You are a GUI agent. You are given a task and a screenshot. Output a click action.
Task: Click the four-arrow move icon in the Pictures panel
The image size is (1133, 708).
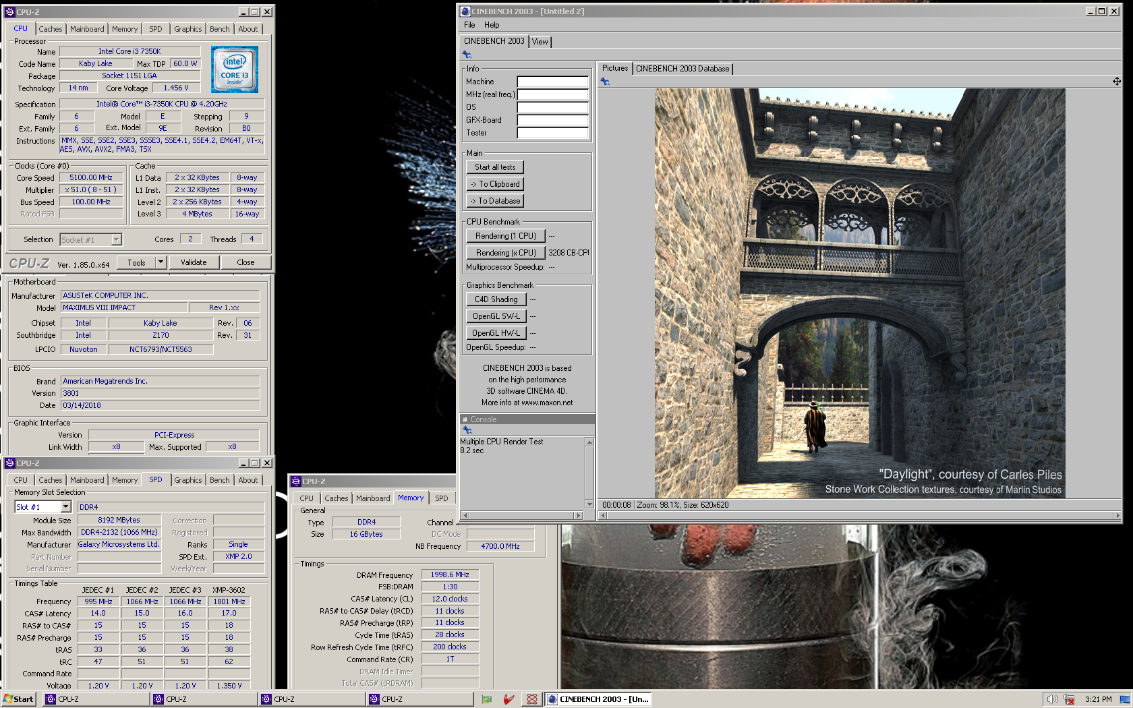click(x=1117, y=82)
